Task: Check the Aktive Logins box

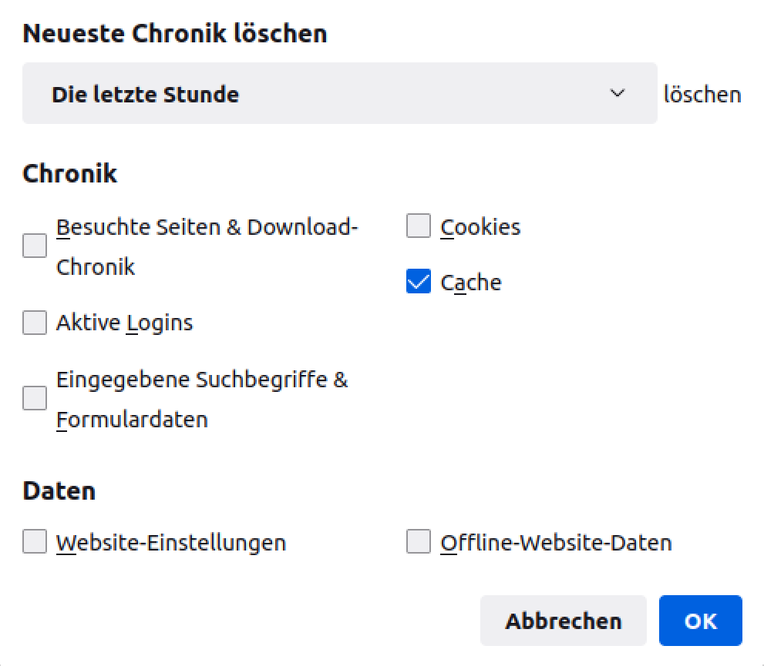Action: [x=35, y=322]
